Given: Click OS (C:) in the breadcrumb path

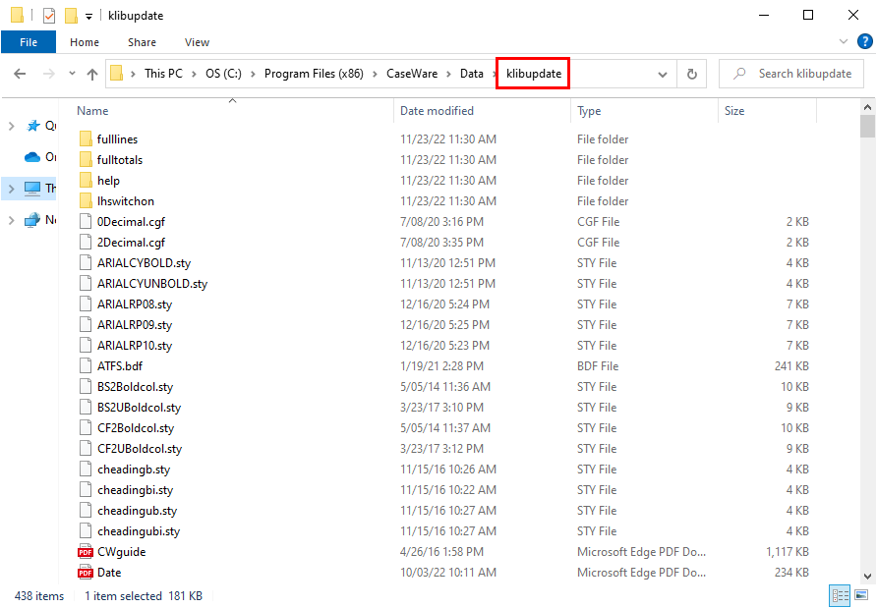Looking at the screenshot, I should 224,74.
